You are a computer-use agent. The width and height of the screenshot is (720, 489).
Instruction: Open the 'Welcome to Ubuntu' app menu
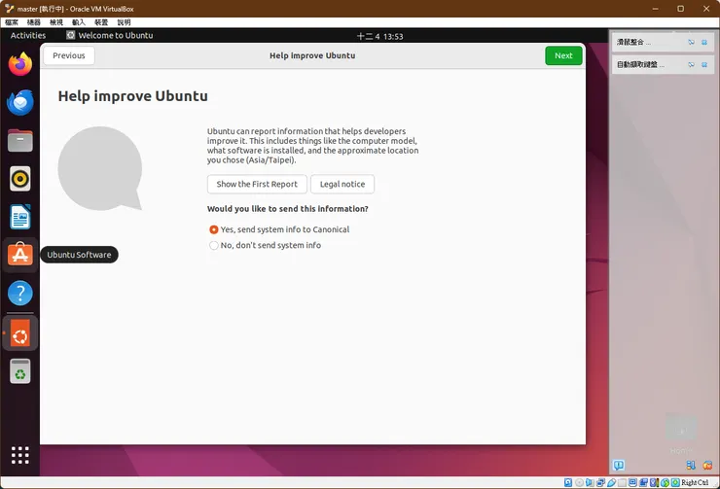coord(110,35)
